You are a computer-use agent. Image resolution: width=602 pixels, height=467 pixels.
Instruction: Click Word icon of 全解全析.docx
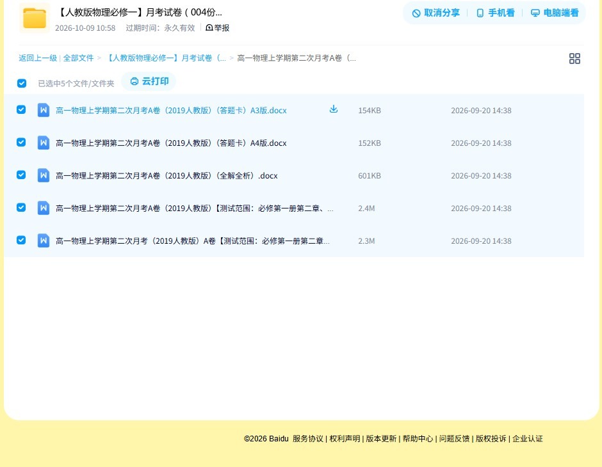pyautogui.click(x=44, y=175)
